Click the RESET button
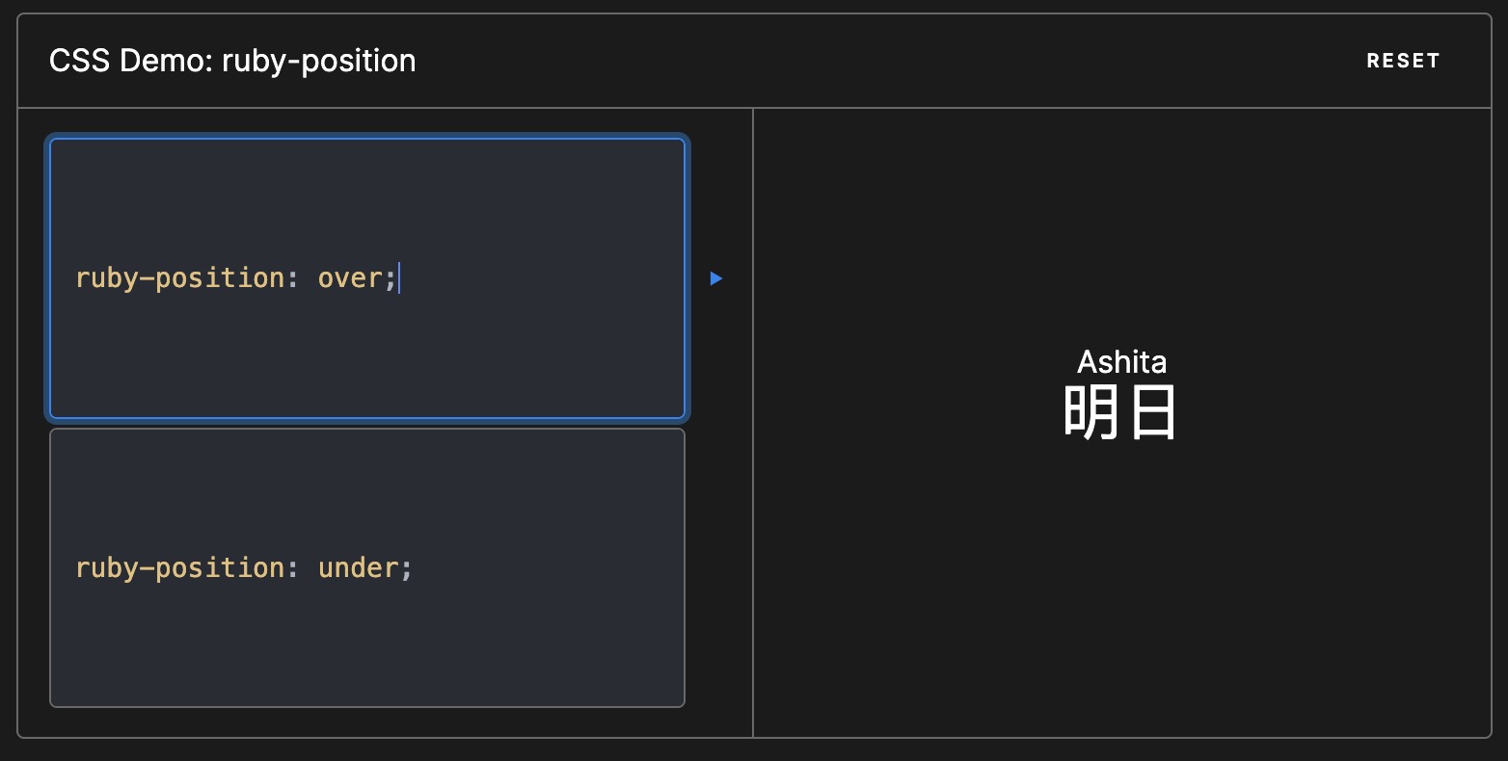The image size is (1508, 761). point(1403,61)
